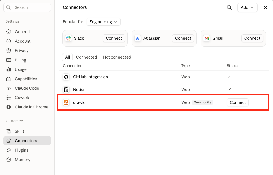This screenshot has height=175, width=273.
Task: Open Claude Code settings
Action: tap(27, 88)
